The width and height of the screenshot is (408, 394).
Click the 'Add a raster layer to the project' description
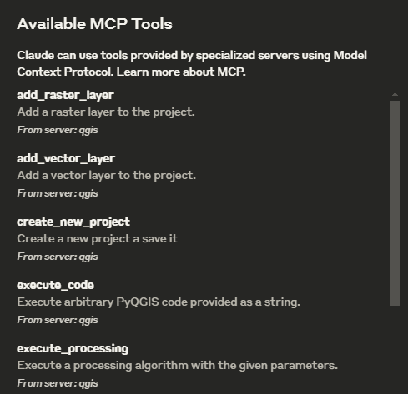point(106,112)
